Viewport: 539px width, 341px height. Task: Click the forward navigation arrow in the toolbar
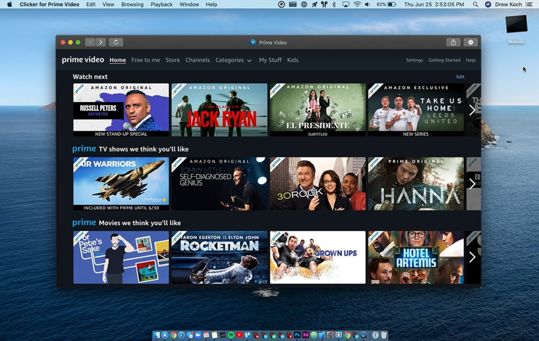click(101, 42)
